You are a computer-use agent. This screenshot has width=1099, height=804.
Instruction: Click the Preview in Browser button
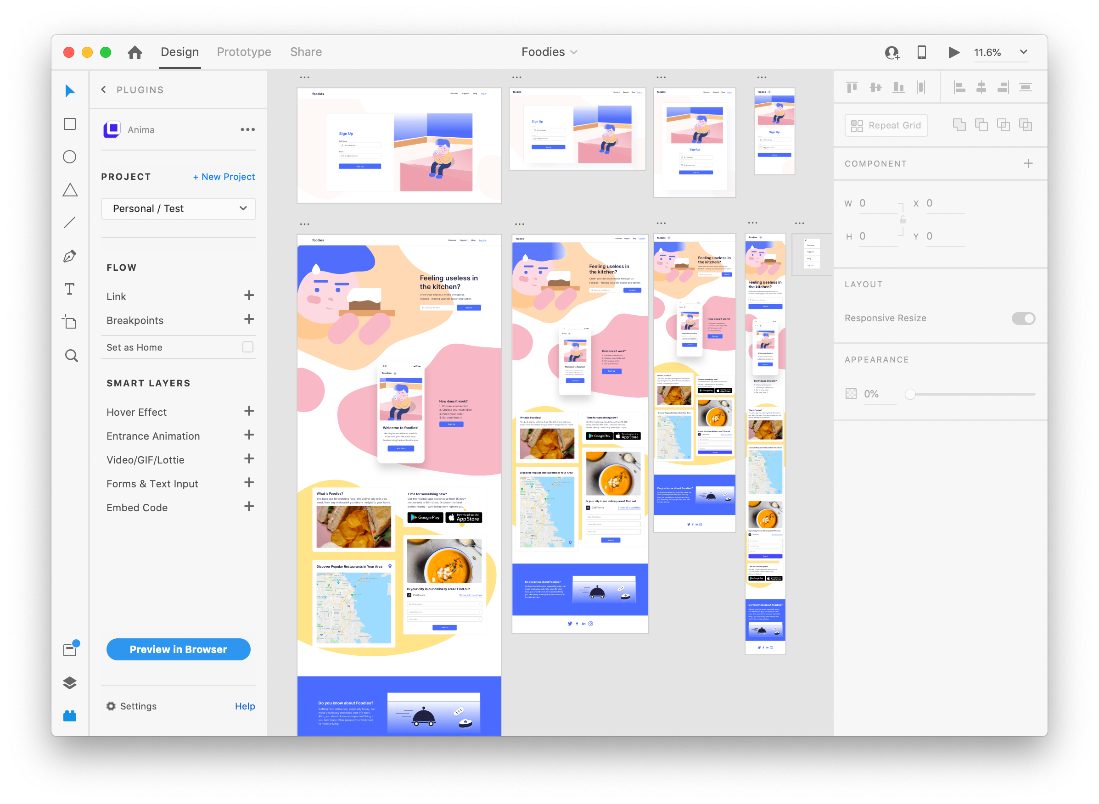tap(178, 649)
